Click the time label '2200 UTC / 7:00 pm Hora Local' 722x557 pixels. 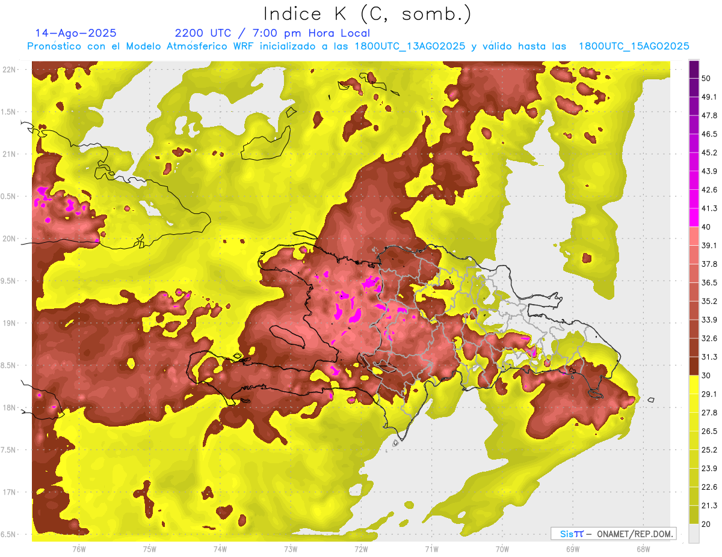click(273, 33)
